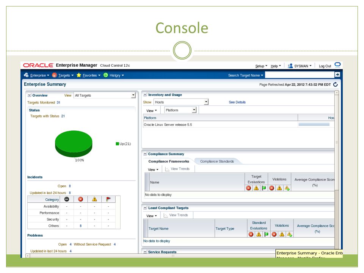
Task: Open the Search Target Name dropdown
Action: pyautogui.click(x=245, y=75)
